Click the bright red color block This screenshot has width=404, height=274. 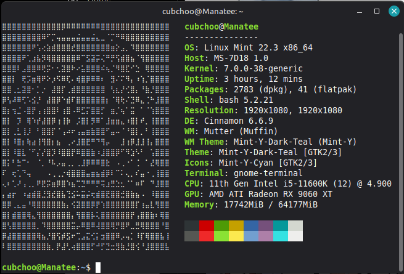207,236
